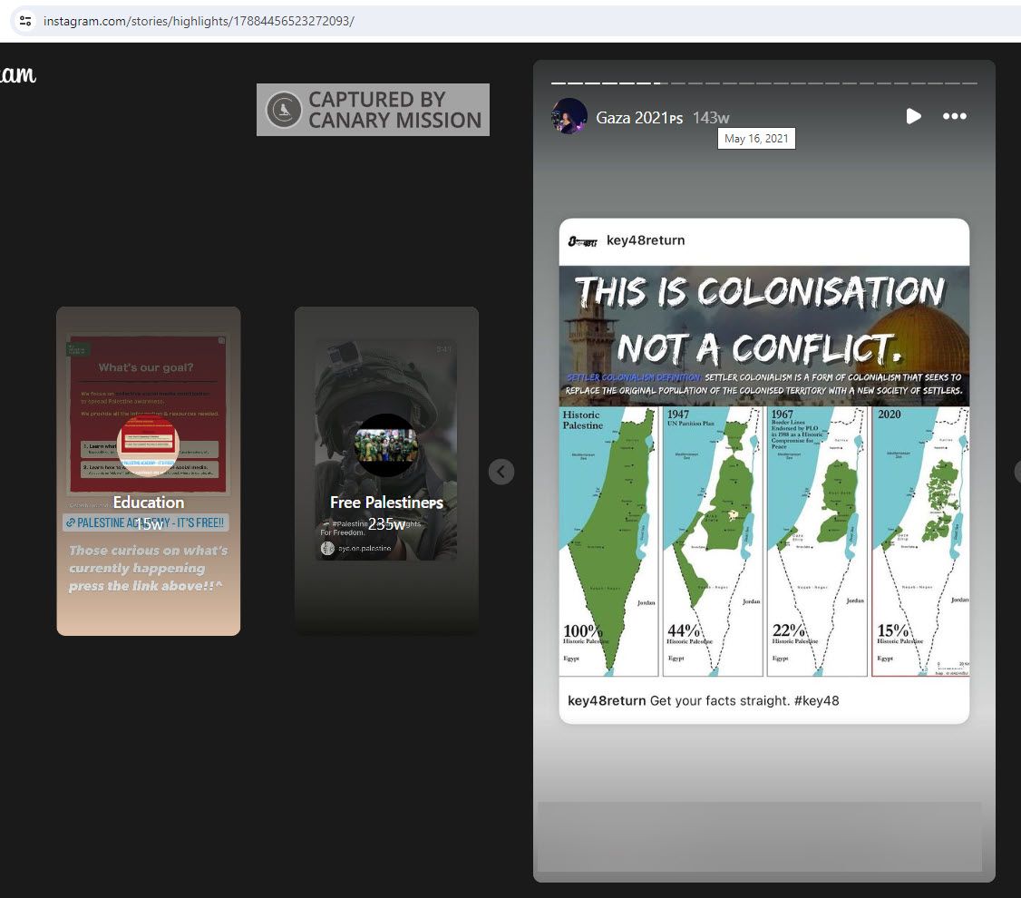Play the Gaza 2021 story
Screen dimensions: 1021x898
(x=914, y=117)
